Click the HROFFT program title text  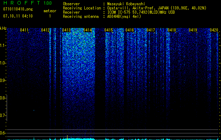click(x=22, y=3)
